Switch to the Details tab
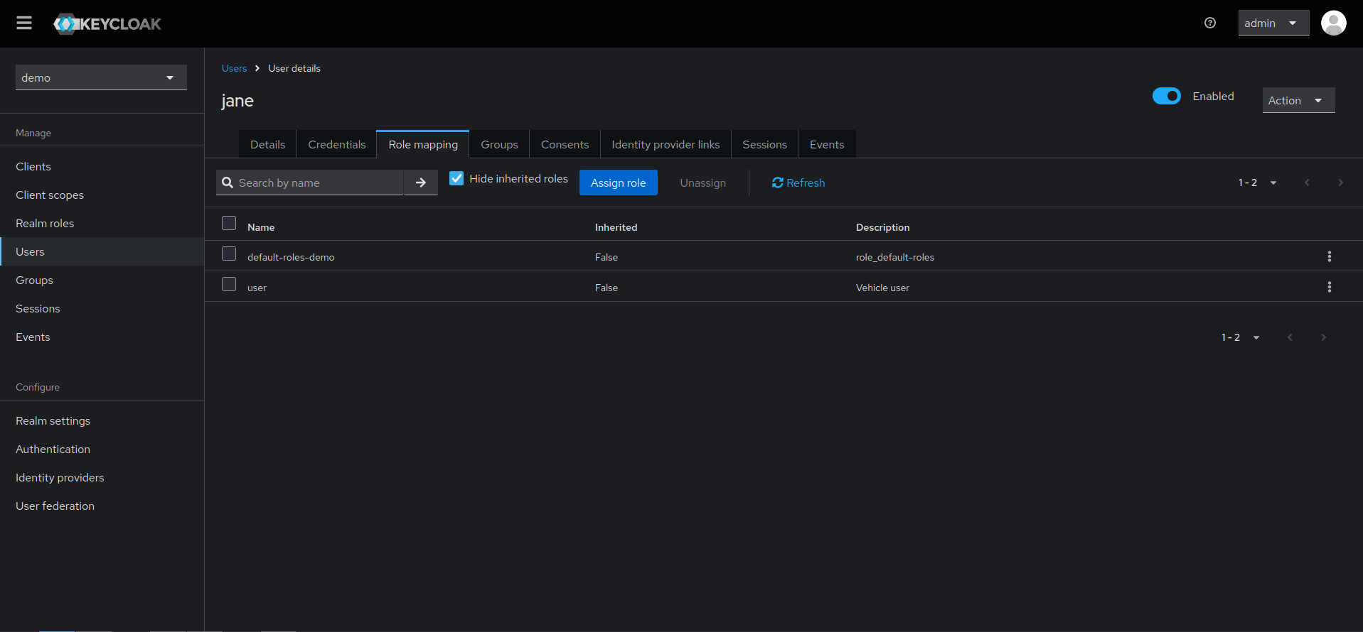The width and height of the screenshot is (1363, 632). click(267, 144)
